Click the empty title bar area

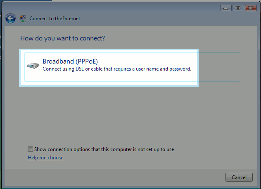[x=145, y=8]
